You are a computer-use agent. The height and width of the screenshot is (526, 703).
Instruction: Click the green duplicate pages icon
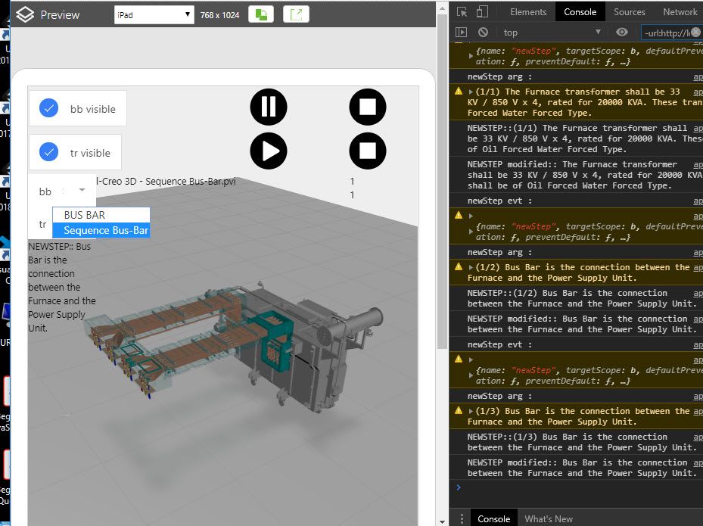coord(260,14)
